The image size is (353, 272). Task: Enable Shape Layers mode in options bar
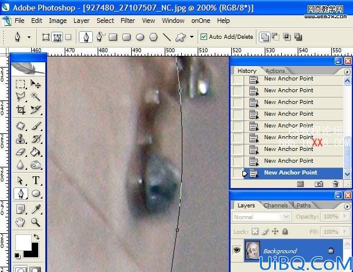(46, 37)
